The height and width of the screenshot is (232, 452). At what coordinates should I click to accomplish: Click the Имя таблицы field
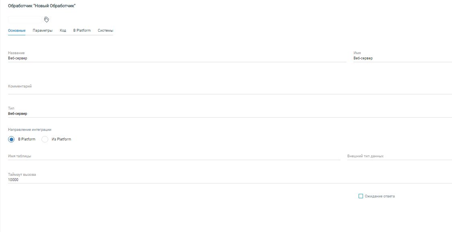[x=174, y=156]
